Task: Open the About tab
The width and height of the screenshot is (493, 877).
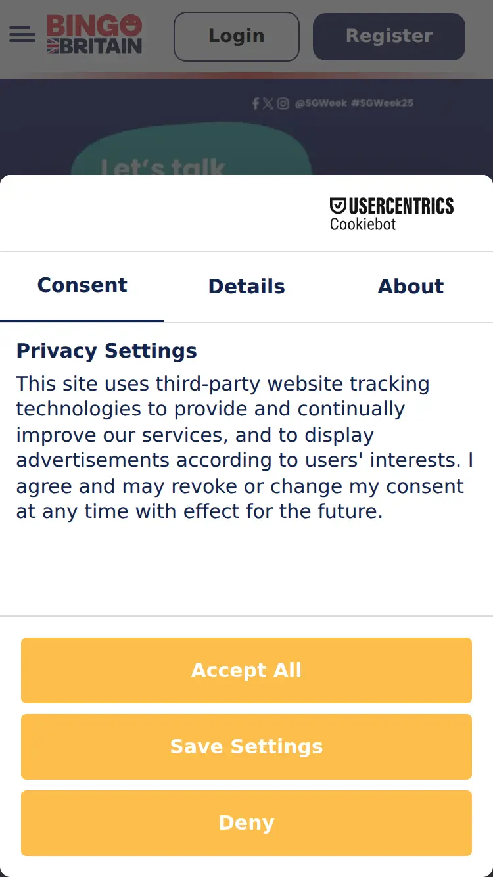Action: pos(411,287)
